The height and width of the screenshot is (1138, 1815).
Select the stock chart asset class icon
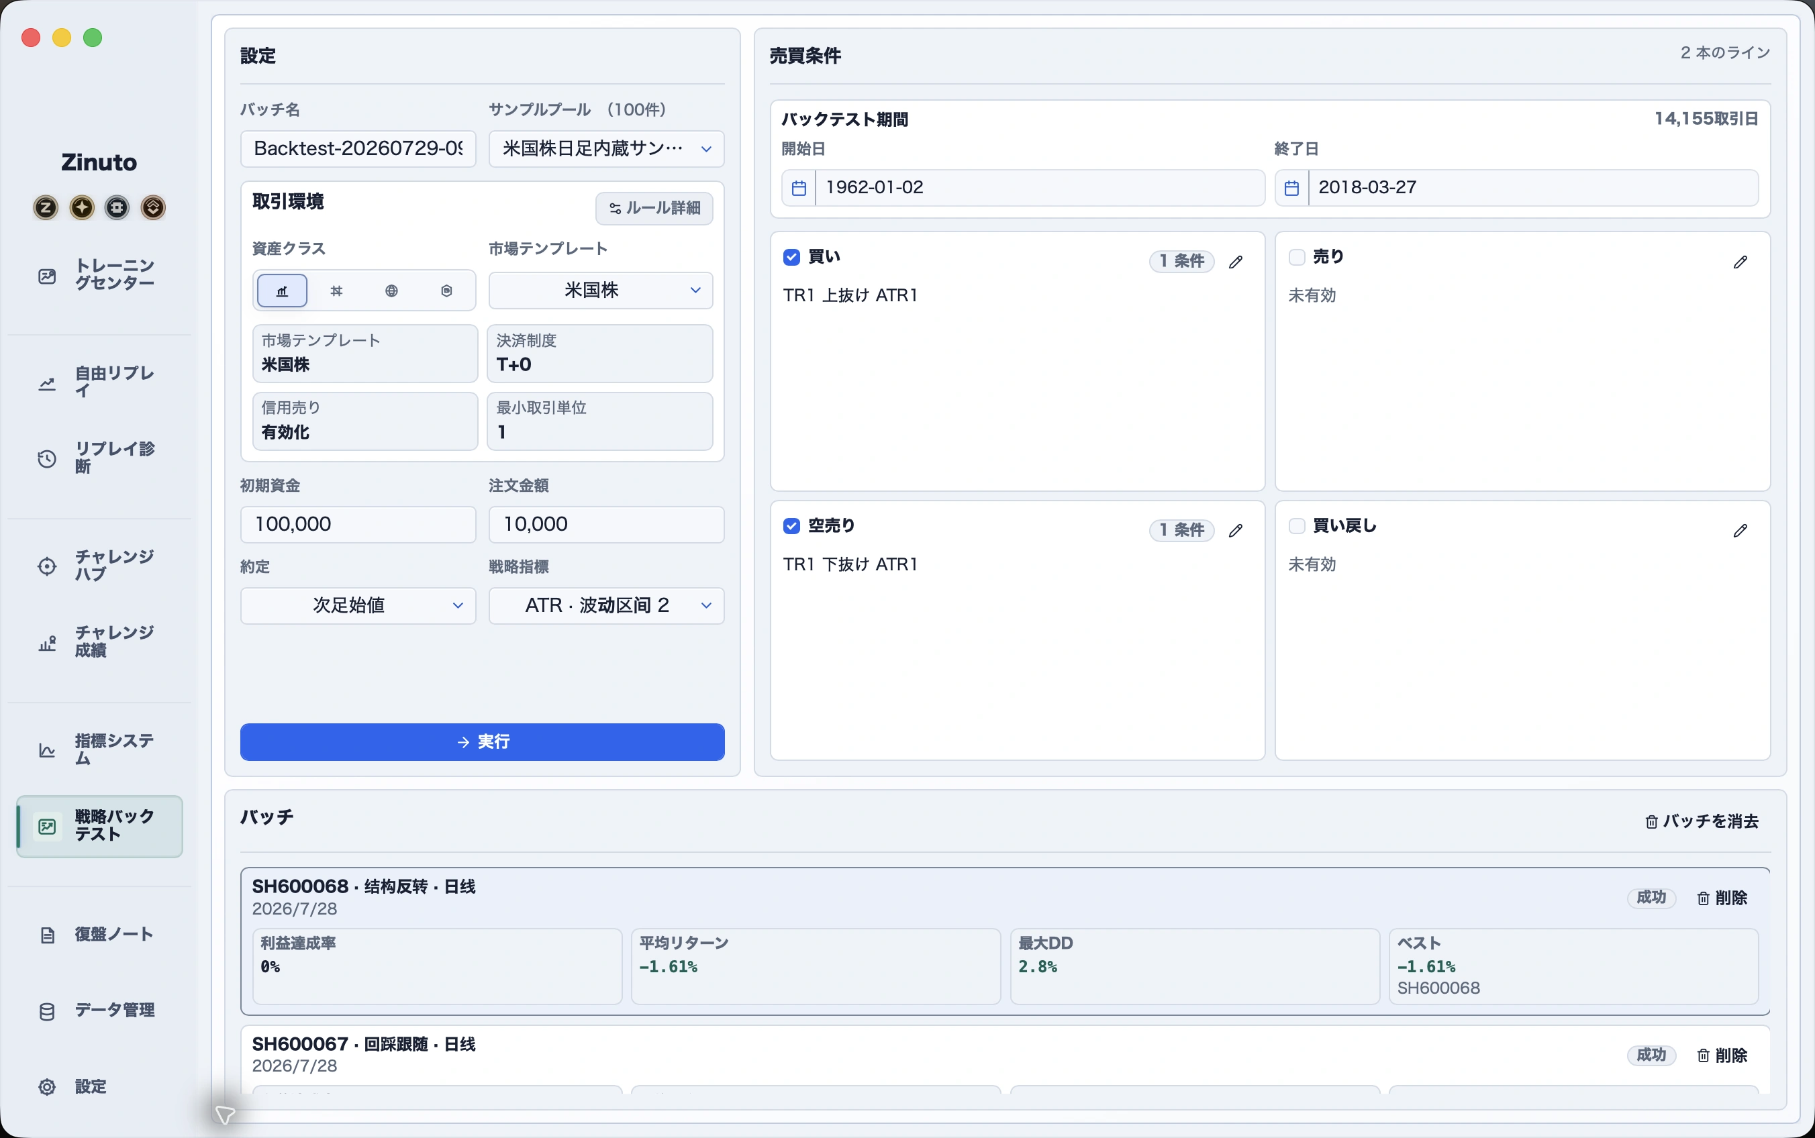pos(283,291)
